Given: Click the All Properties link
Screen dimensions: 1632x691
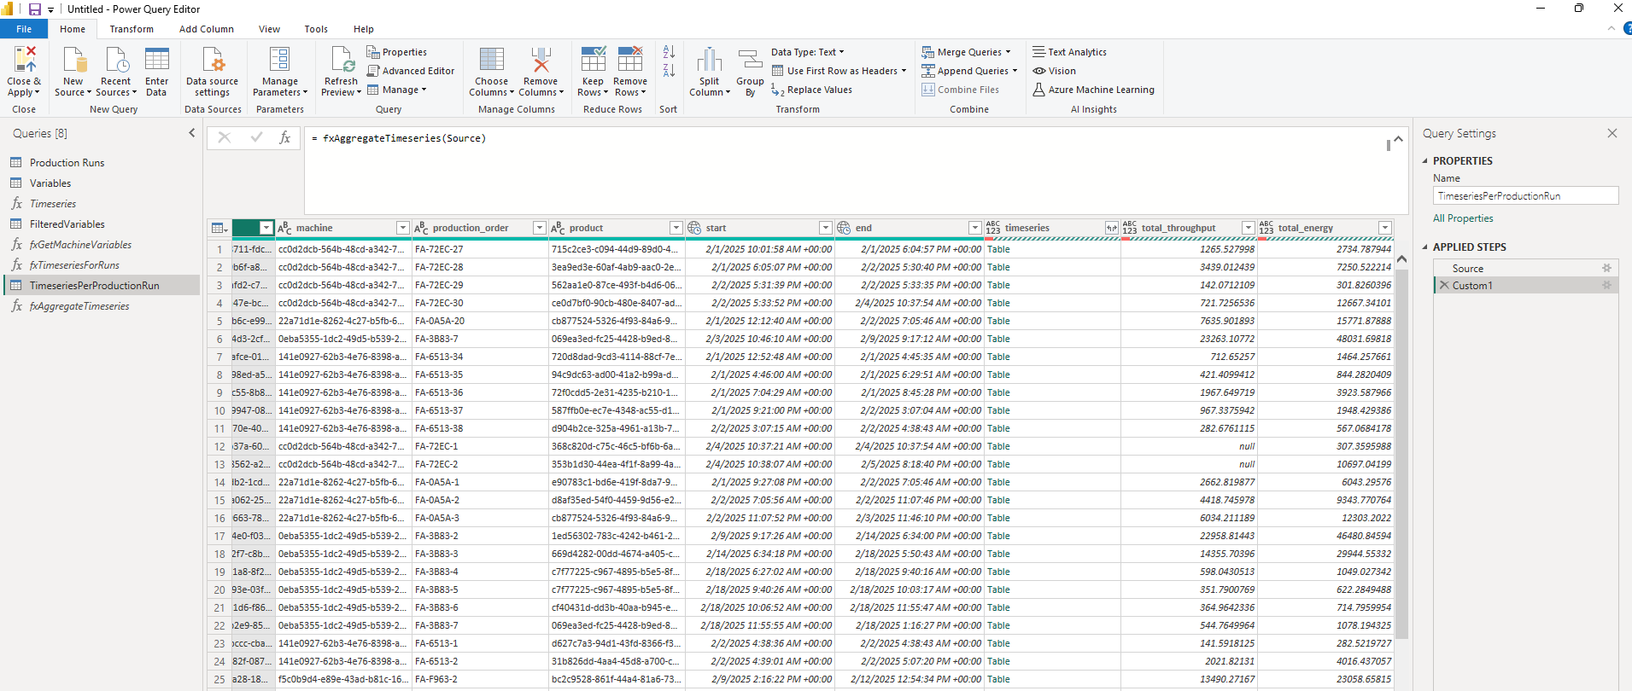Looking at the screenshot, I should 1463,218.
